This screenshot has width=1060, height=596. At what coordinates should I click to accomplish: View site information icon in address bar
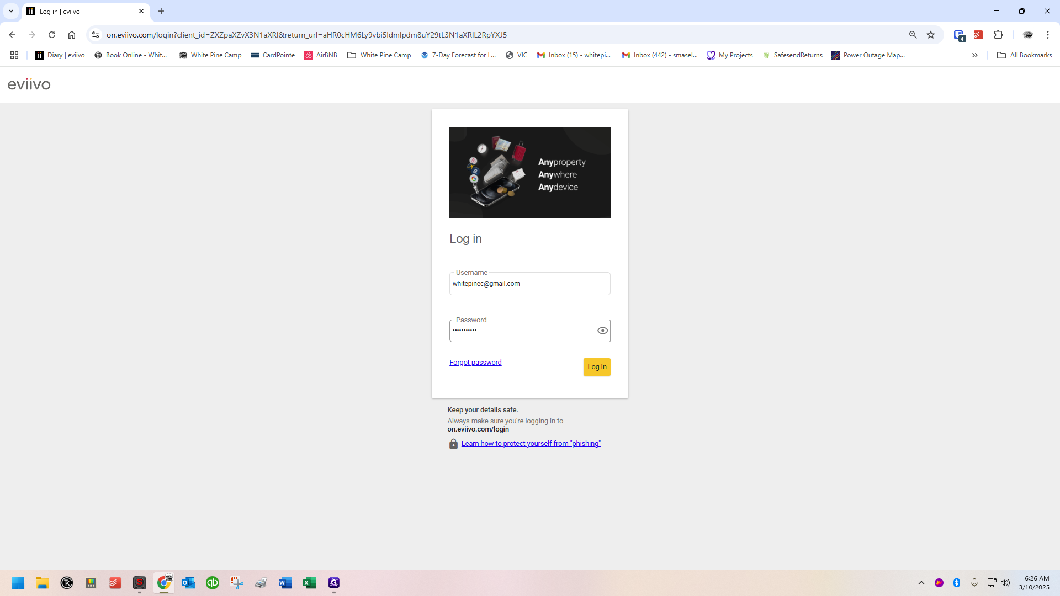click(x=96, y=35)
